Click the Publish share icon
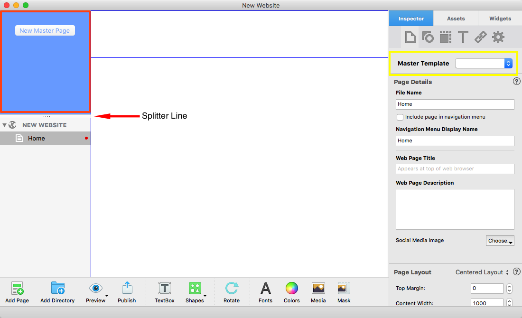Viewport: 522px width, 318px height. pyautogui.click(x=127, y=289)
